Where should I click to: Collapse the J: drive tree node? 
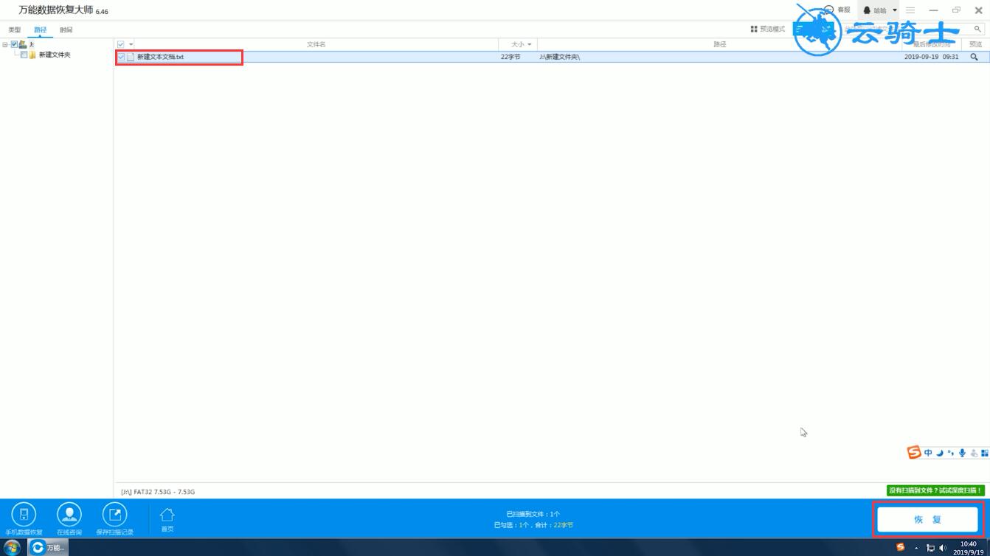tap(5, 44)
